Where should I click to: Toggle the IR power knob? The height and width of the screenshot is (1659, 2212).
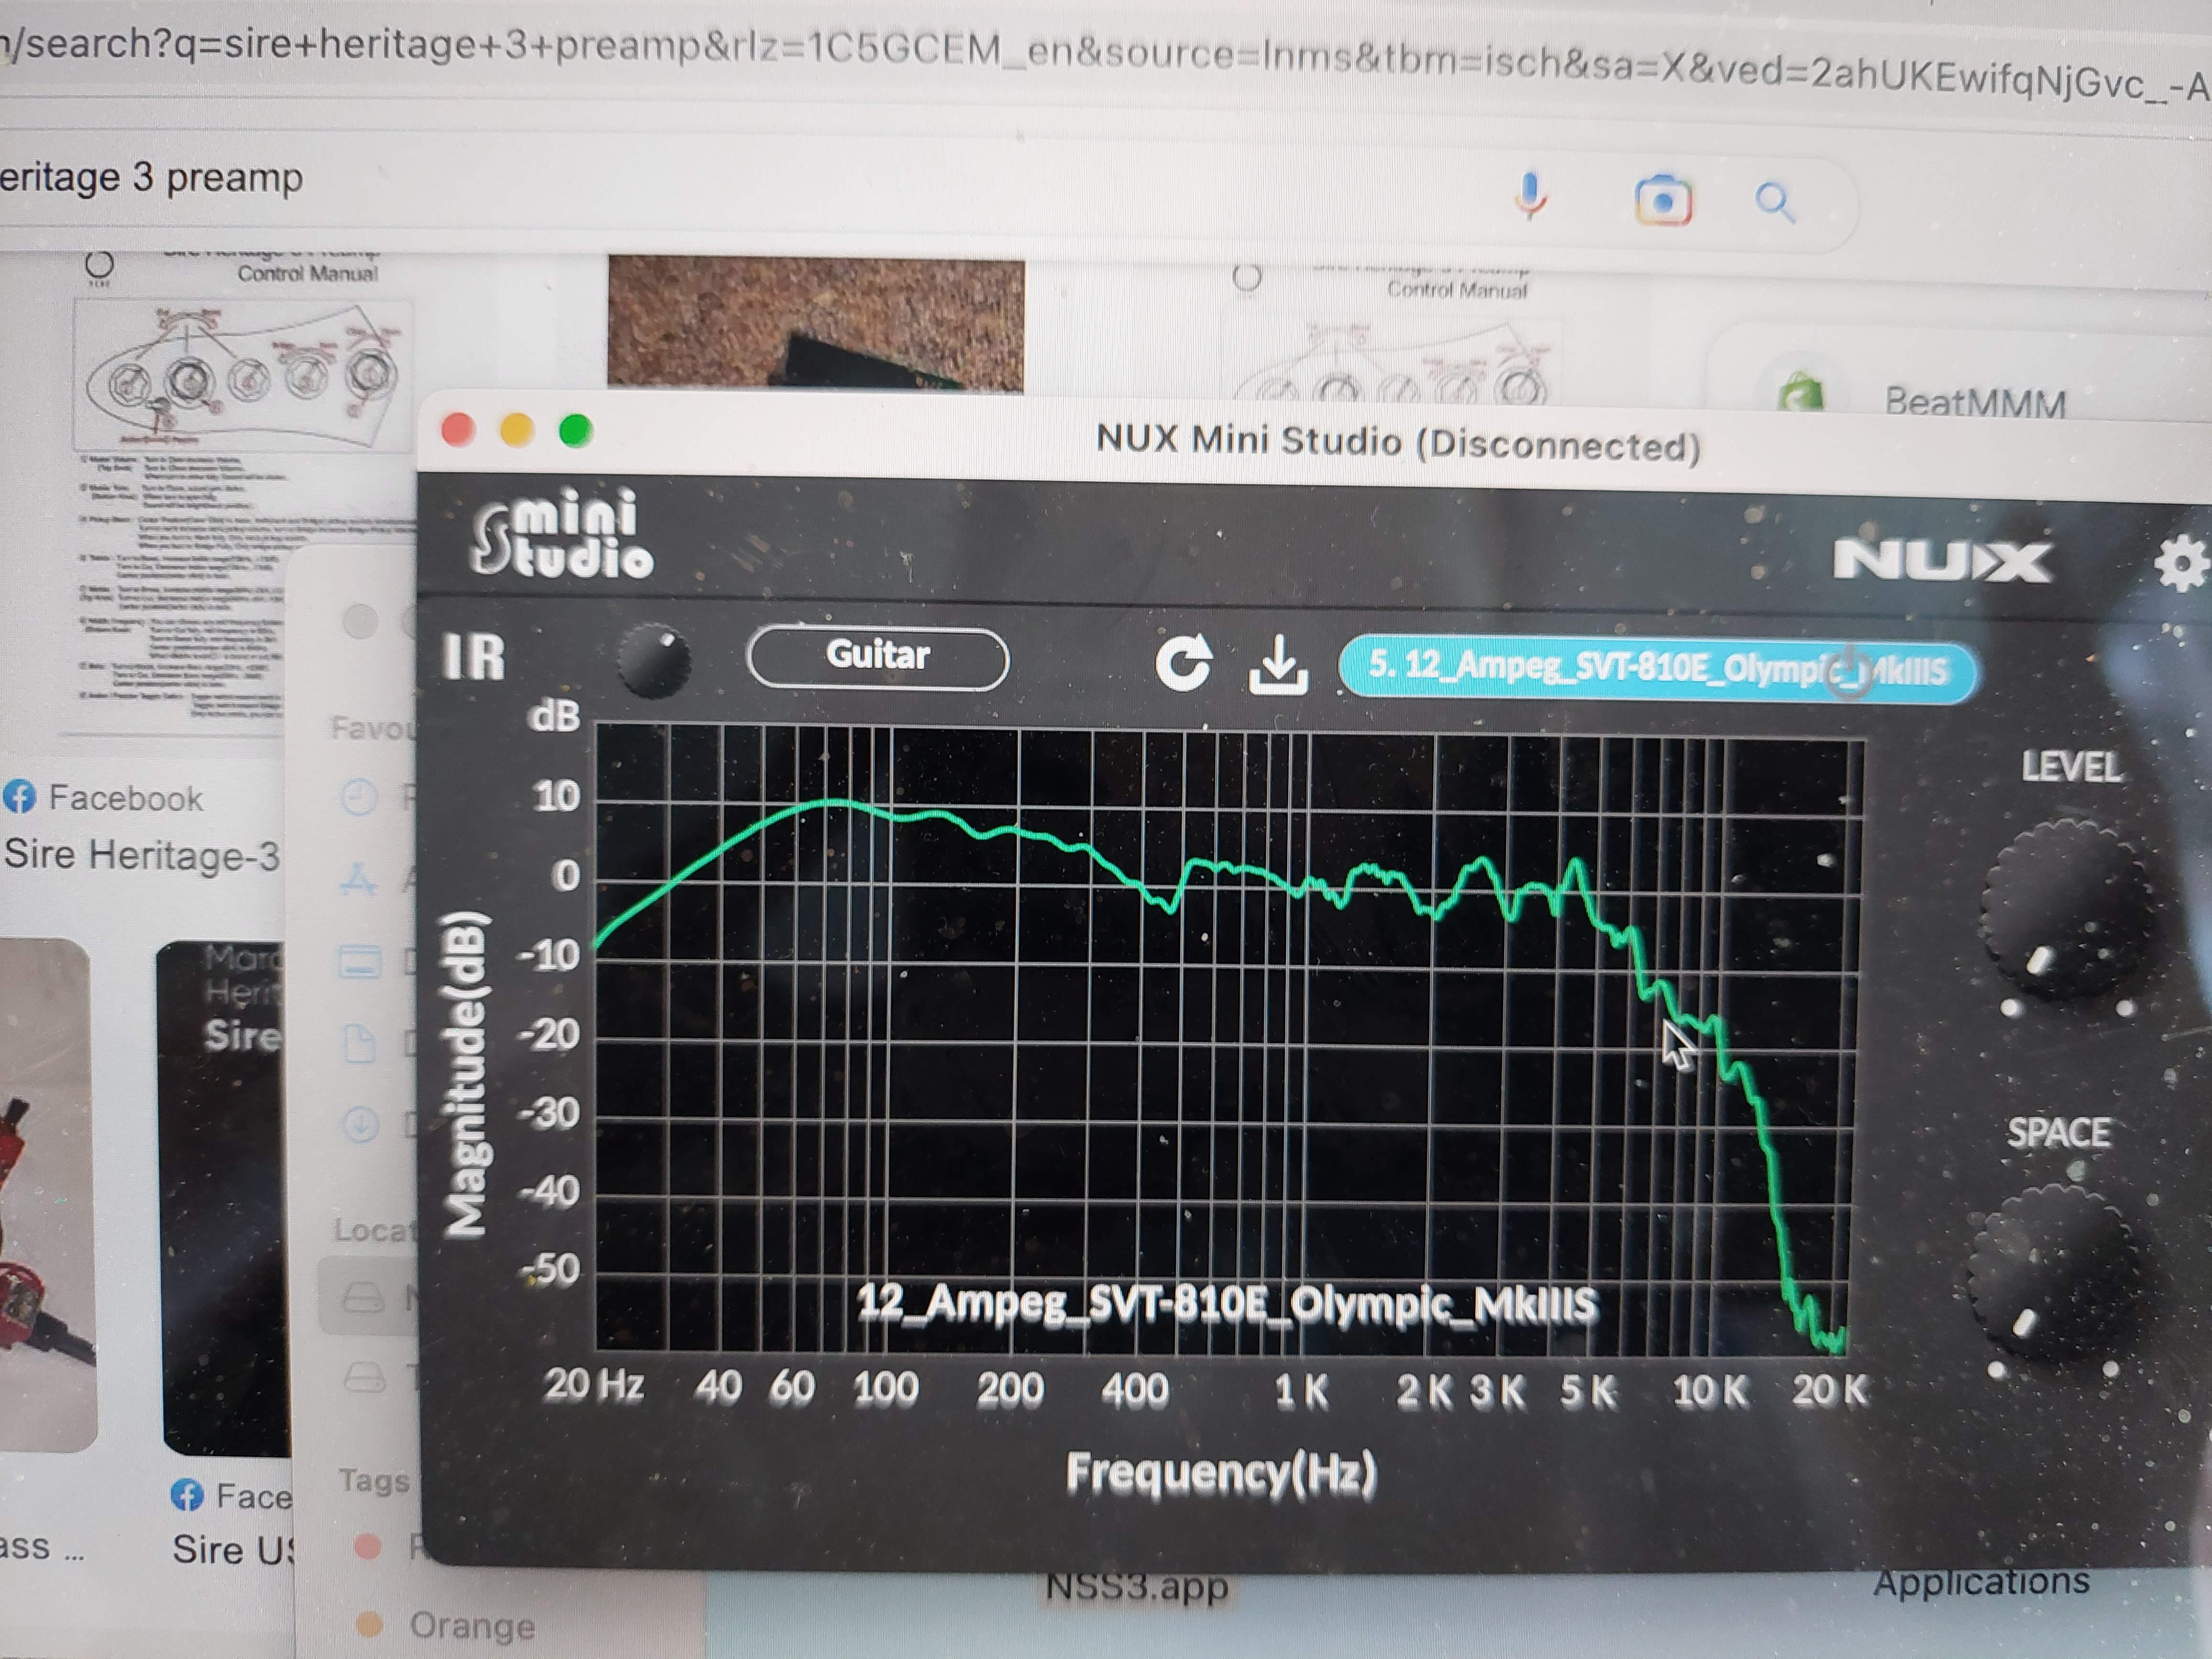pos(654,659)
